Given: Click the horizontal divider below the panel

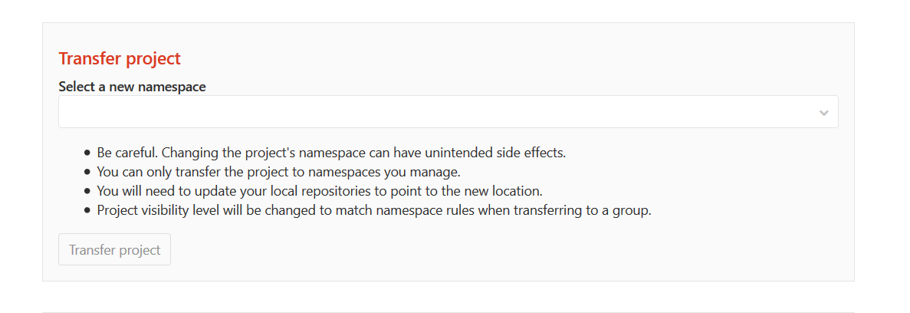Looking at the screenshot, I should [x=448, y=311].
